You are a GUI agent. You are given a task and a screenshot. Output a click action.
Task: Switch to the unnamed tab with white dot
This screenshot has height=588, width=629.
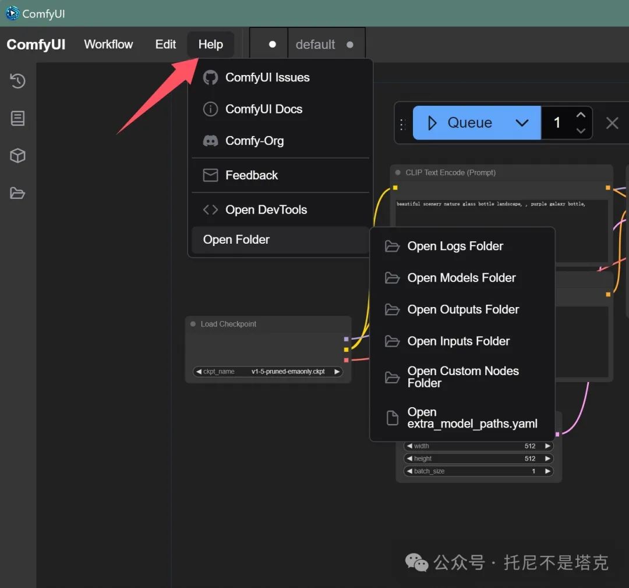(268, 44)
